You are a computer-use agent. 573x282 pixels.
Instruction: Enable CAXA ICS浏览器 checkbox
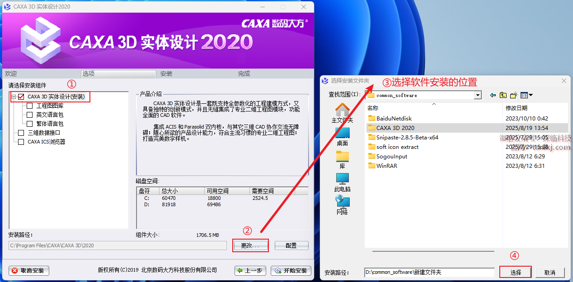(21, 142)
